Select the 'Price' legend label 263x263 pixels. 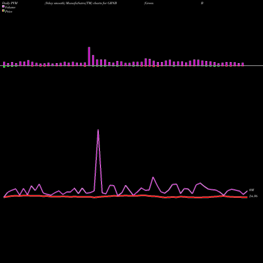pos(8,12)
